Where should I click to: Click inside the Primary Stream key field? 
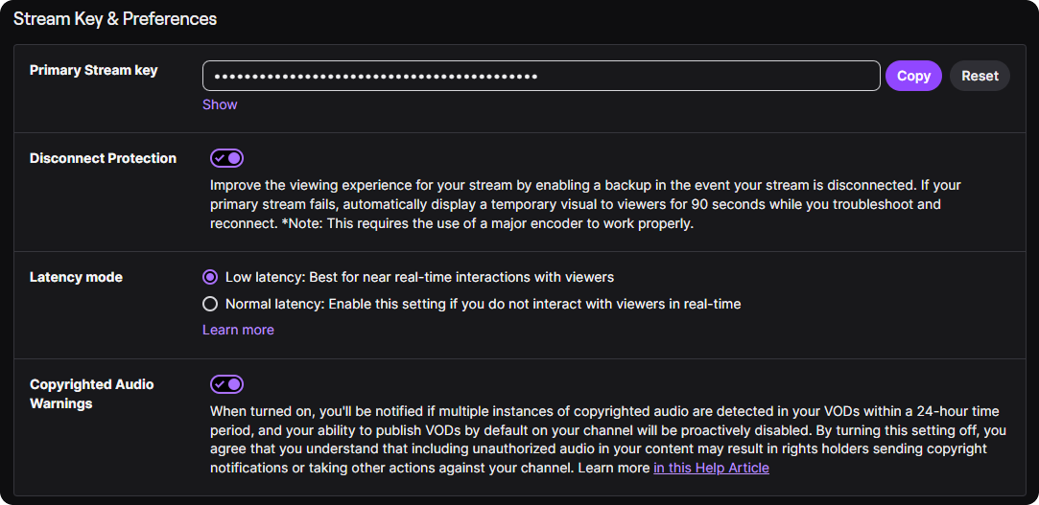pyautogui.click(x=540, y=76)
